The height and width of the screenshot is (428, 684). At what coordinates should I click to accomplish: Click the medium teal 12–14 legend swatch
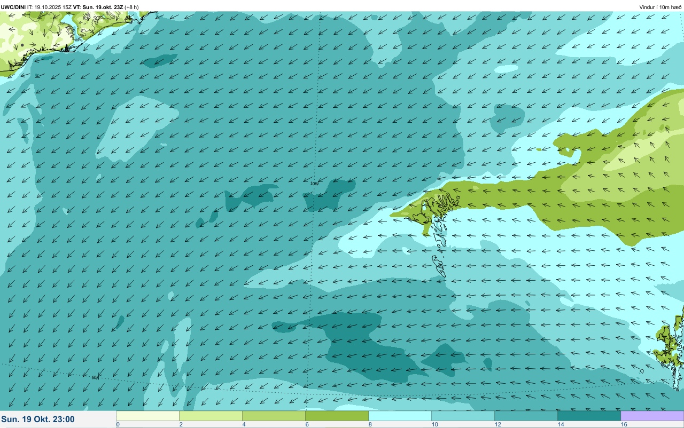(526, 416)
